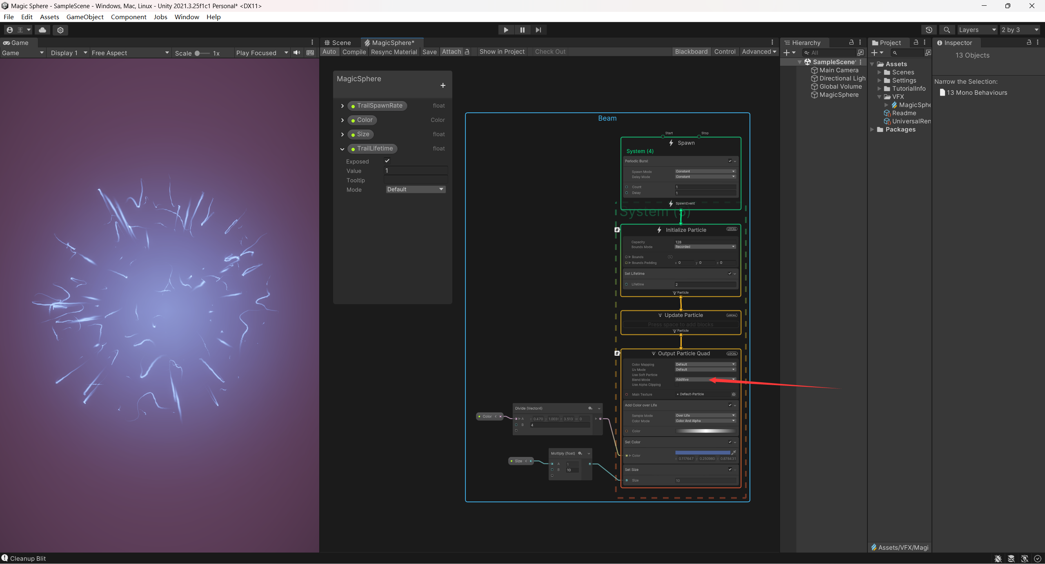Click the Pause button in the toolbar

[x=522, y=30]
